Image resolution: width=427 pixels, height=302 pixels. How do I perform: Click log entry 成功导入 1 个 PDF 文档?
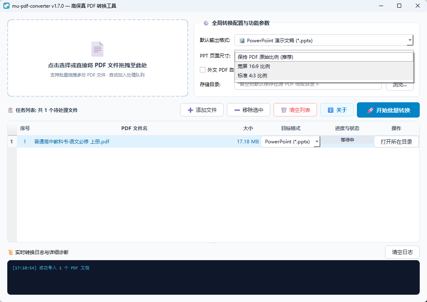click(51, 268)
